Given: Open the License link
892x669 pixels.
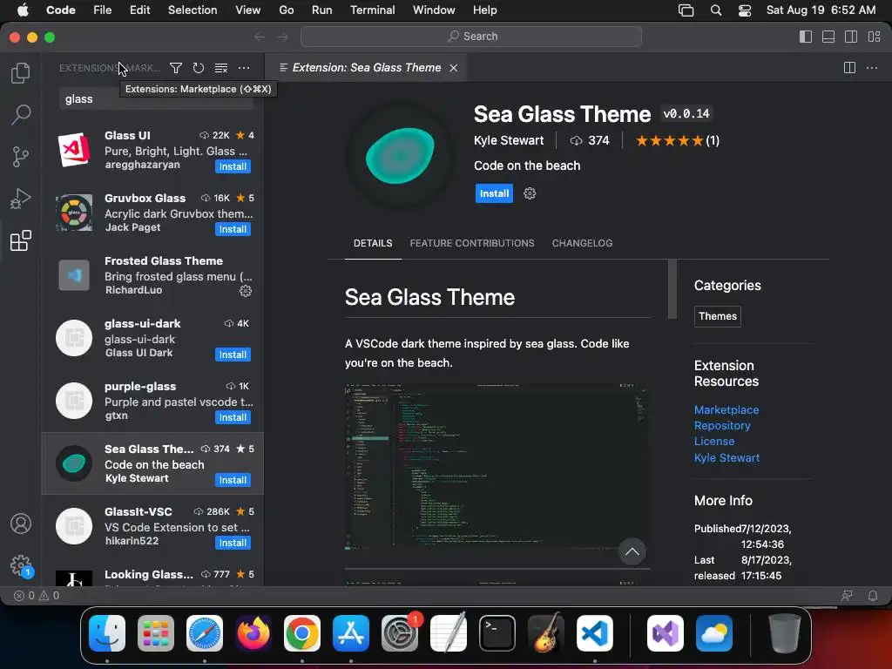Looking at the screenshot, I should [714, 442].
